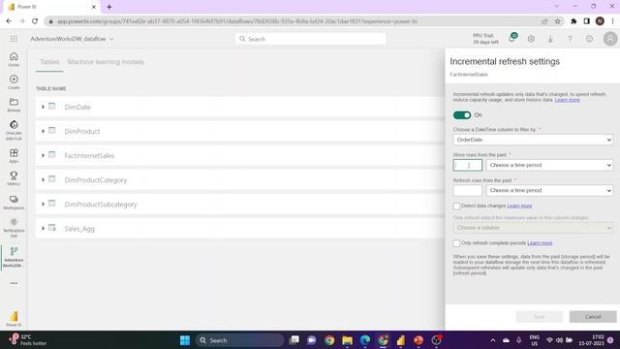Open File Explorer from the taskbar
Image resolution: width=620 pixels, height=349 pixels.
(347, 340)
